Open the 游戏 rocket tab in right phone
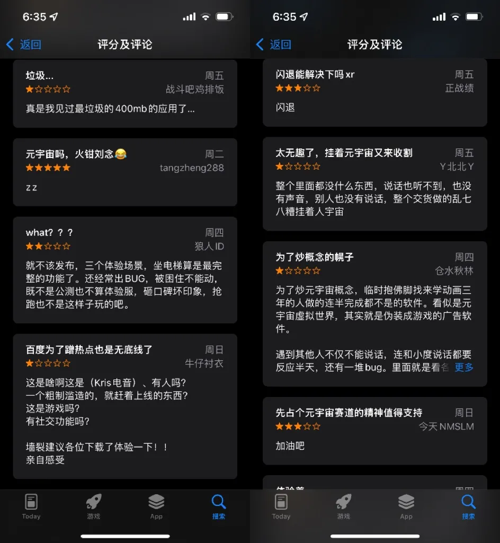This screenshot has height=543, width=500. pyautogui.click(x=344, y=506)
